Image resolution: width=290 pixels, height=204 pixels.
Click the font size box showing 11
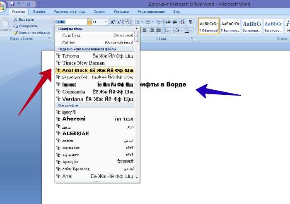coord(98,22)
